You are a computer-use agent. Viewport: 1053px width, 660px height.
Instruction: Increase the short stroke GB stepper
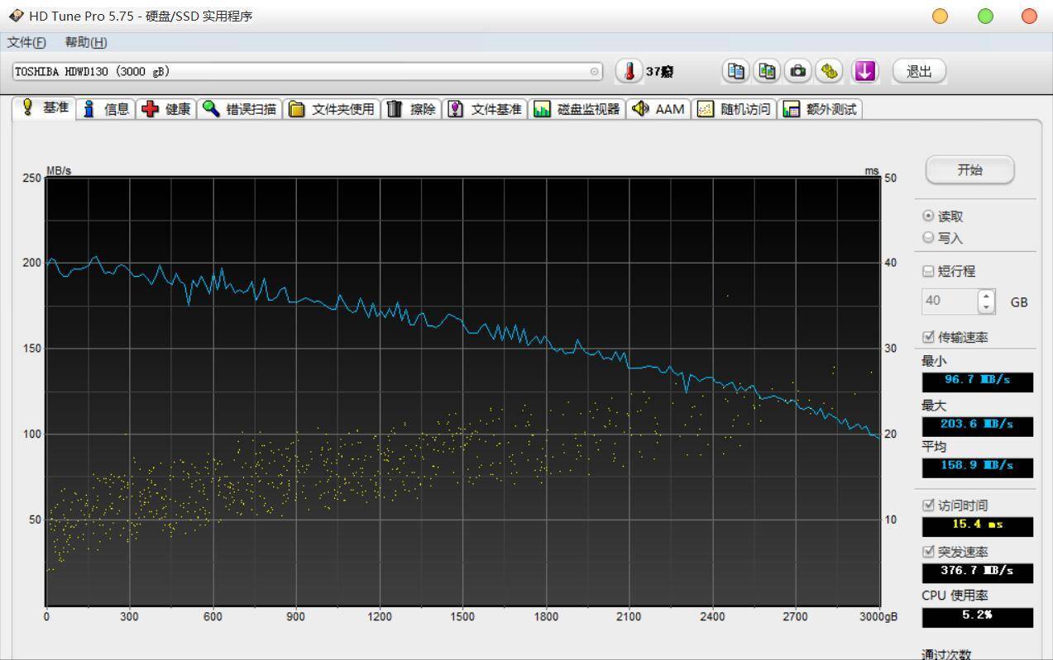(986, 296)
